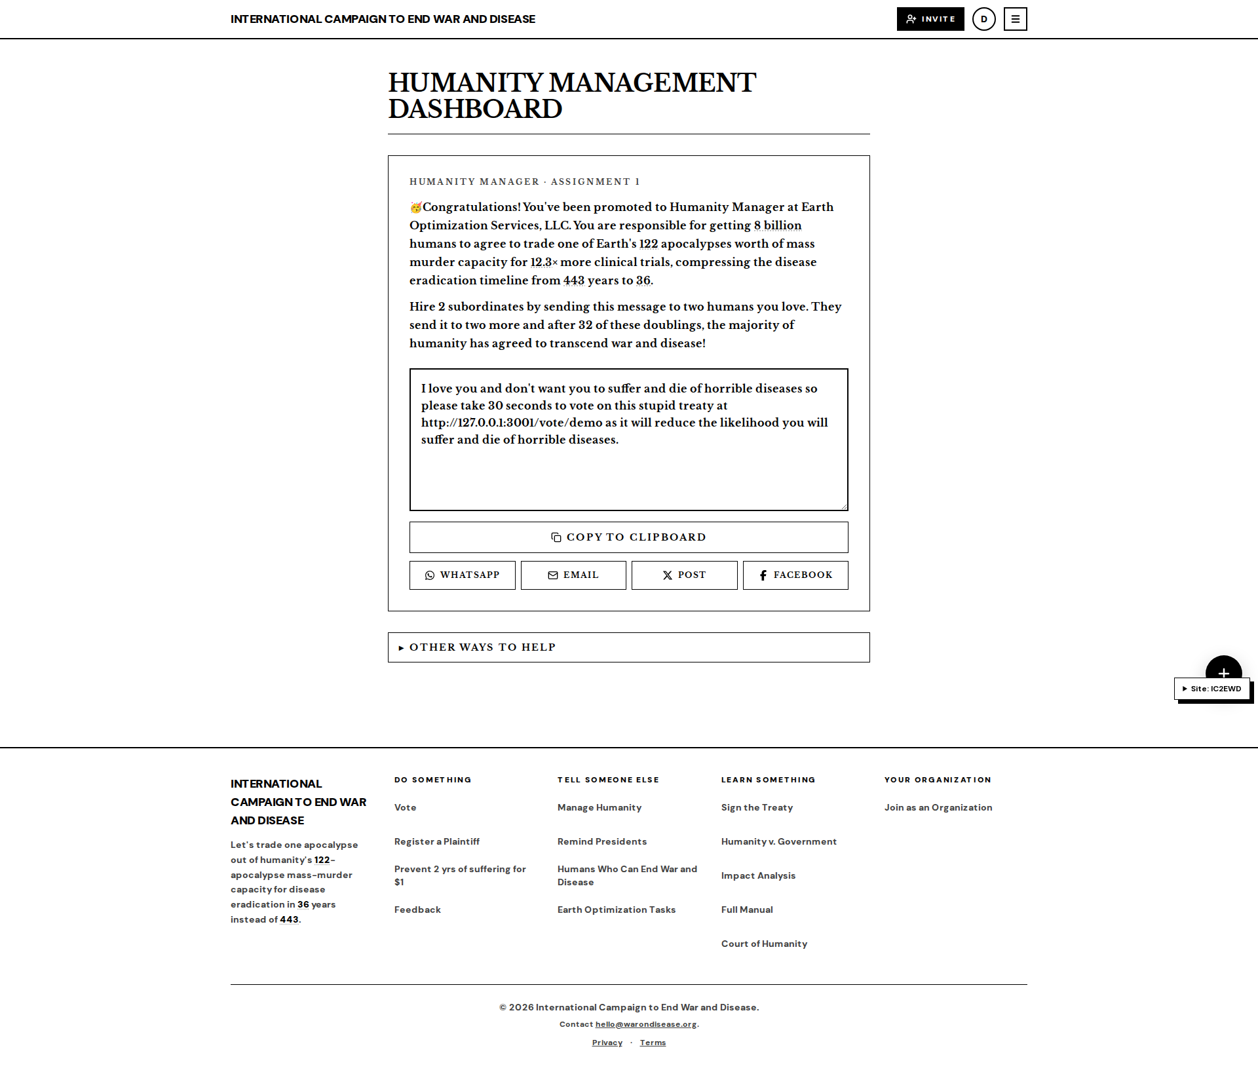Click hello@warondisease.org contact email
The height and width of the screenshot is (1074, 1258).
(645, 1024)
